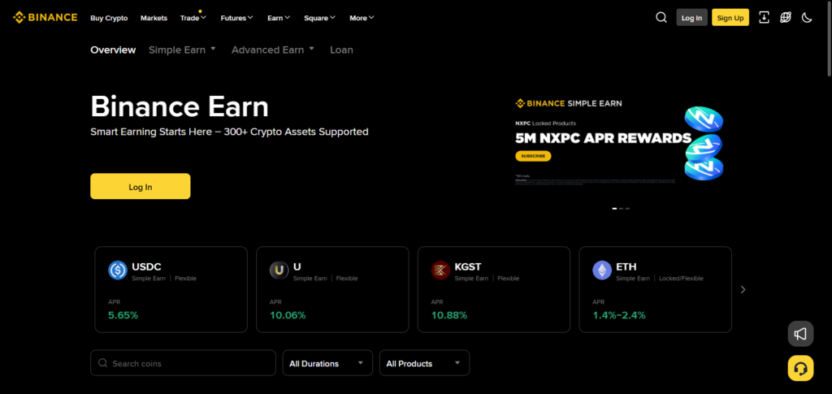Open the U 10.06% APR value
The width and height of the screenshot is (832, 394).
tap(288, 315)
